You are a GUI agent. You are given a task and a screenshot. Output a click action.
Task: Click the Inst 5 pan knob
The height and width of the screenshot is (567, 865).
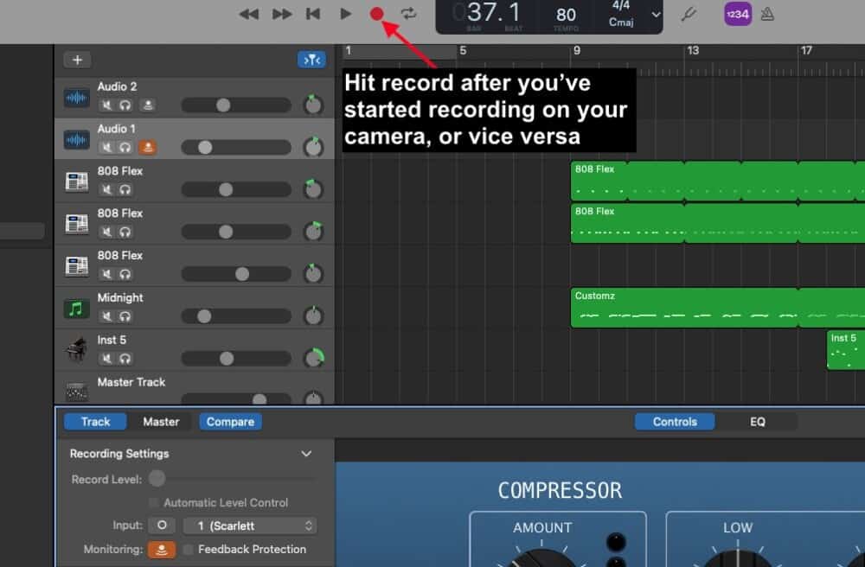coord(314,358)
